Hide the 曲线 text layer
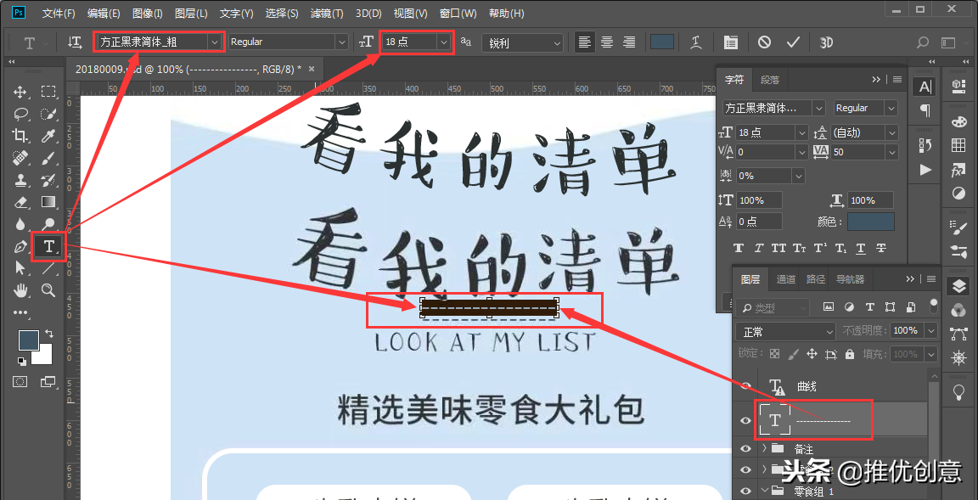The image size is (978, 500). 745,387
